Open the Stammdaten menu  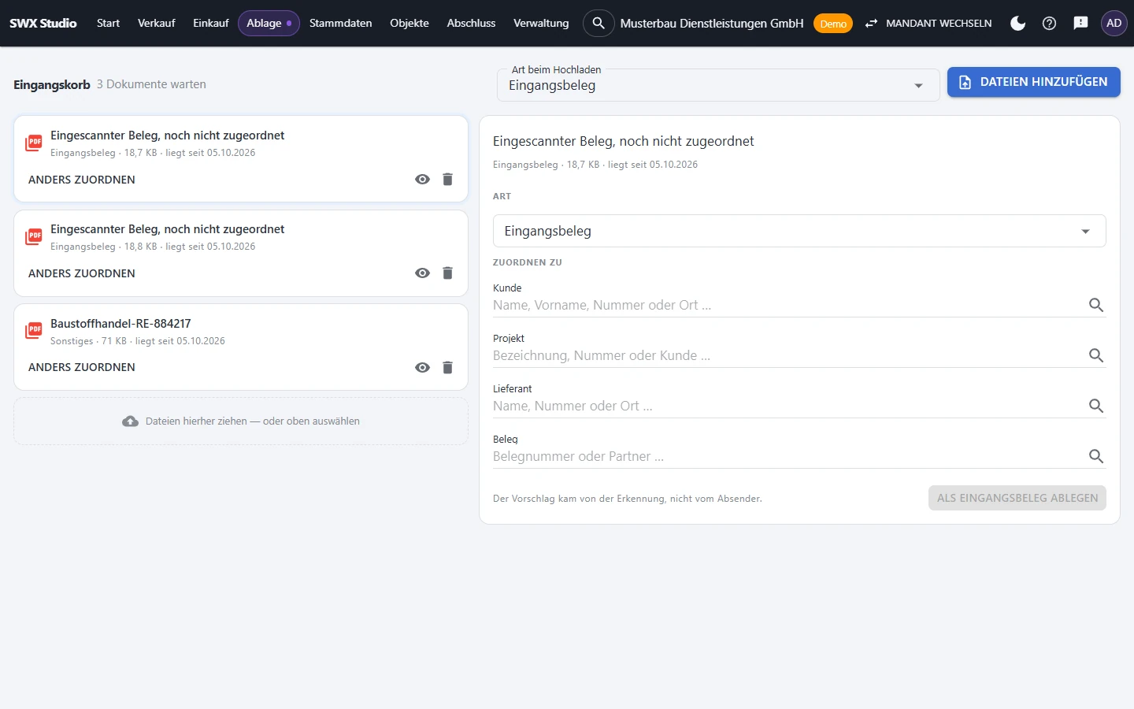click(340, 24)
